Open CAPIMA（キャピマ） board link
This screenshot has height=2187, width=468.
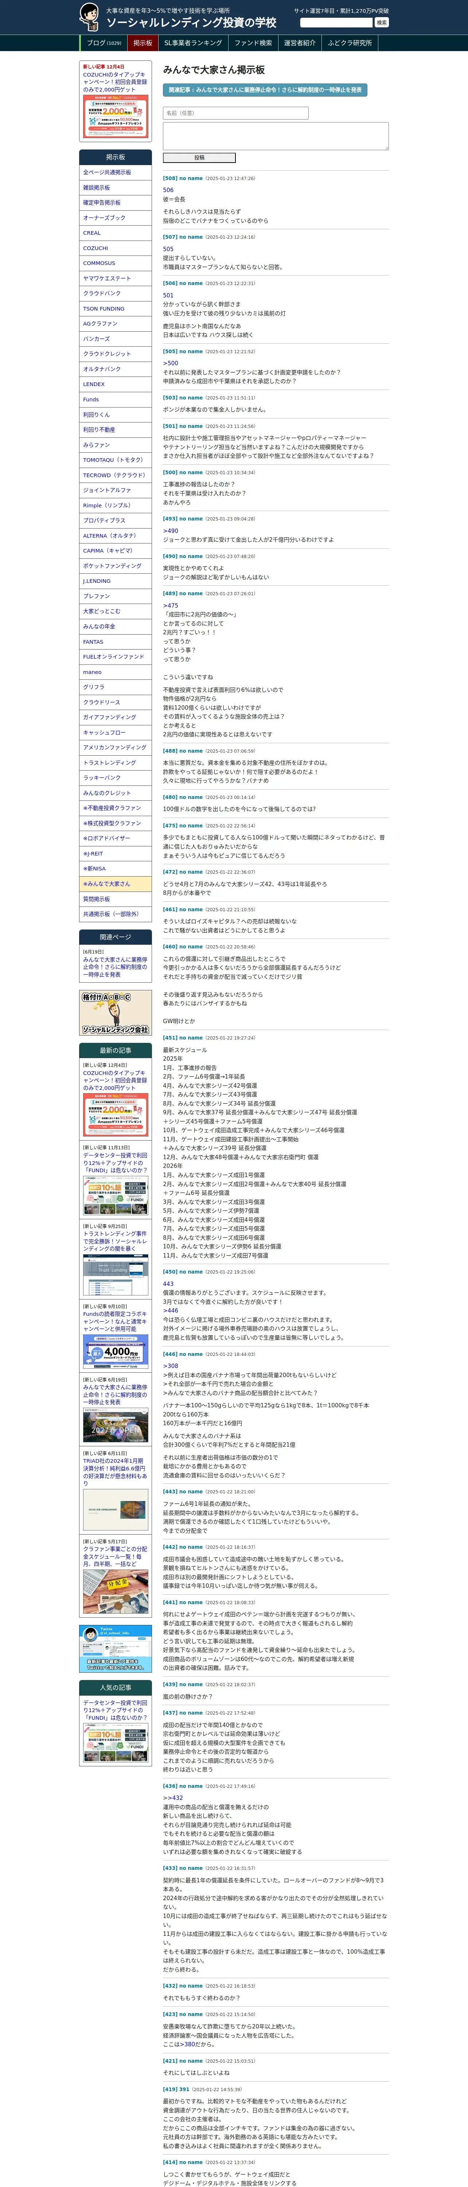(116, 551)
